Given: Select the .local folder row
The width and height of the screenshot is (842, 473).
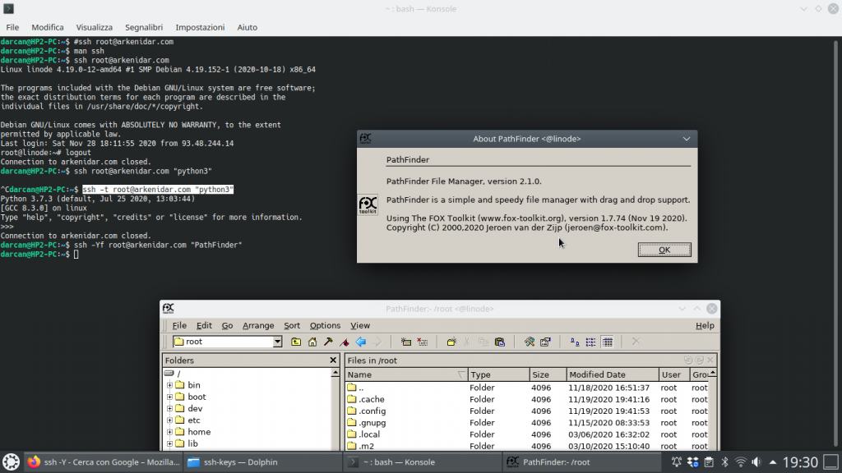Looking at the screenshot, I should (526, 434).
